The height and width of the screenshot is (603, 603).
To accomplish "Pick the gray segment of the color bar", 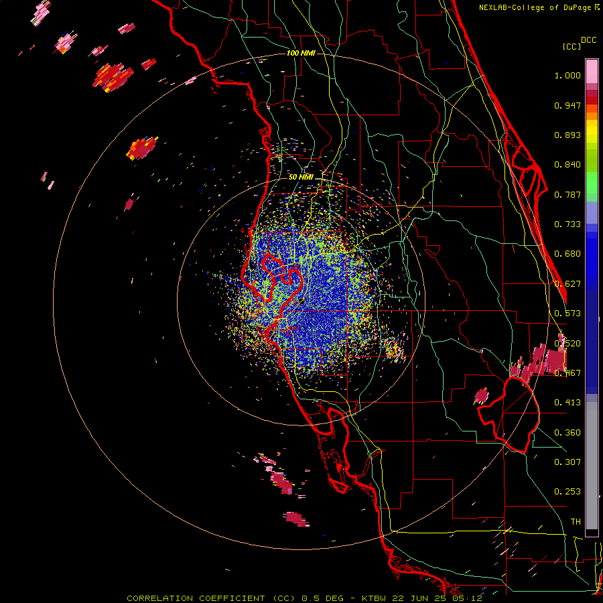I will [592, 466].
